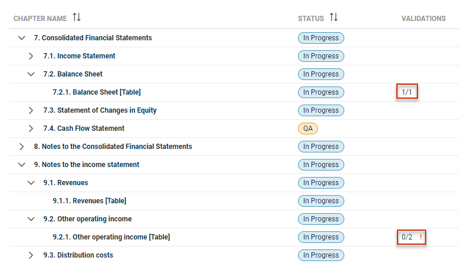The image size is (459, 264).
Task: Click the VALIDATIONS column header
Action: click(423, 19)
